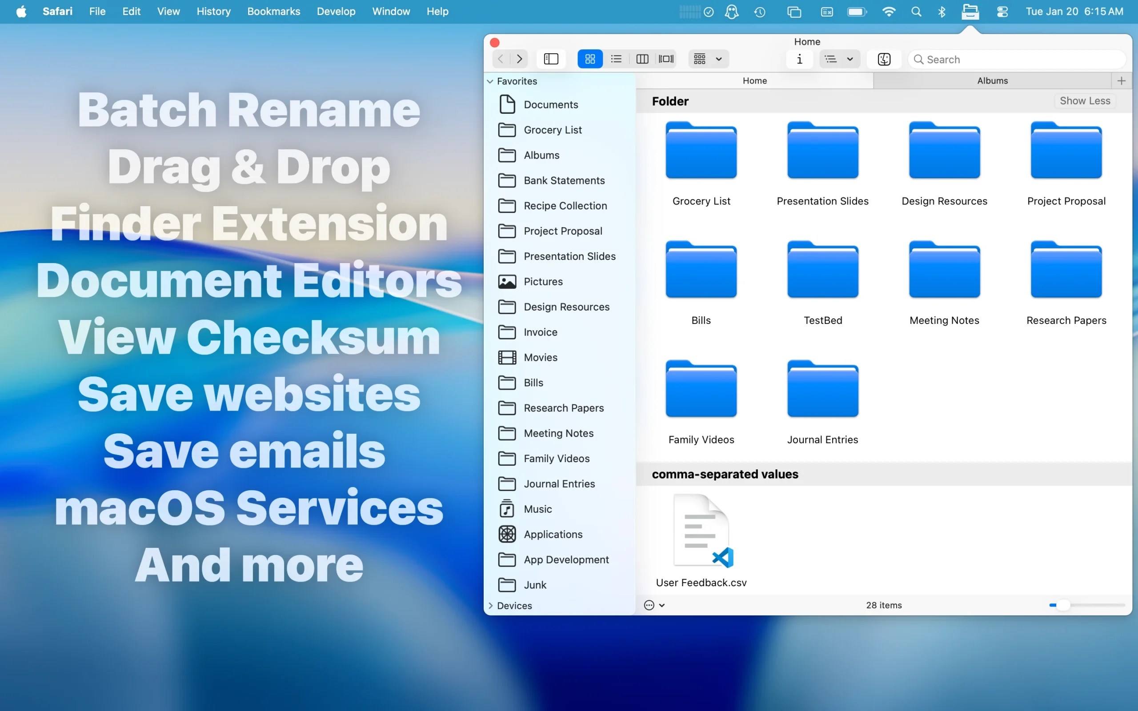Select the active grid view toggle
Image resolution: width=1138 pixels, height=711 pixels.
[590, 59]
